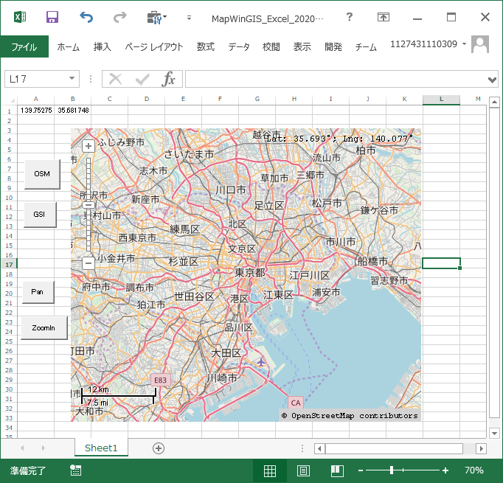Open Excel help question mark

coord(350,17)
